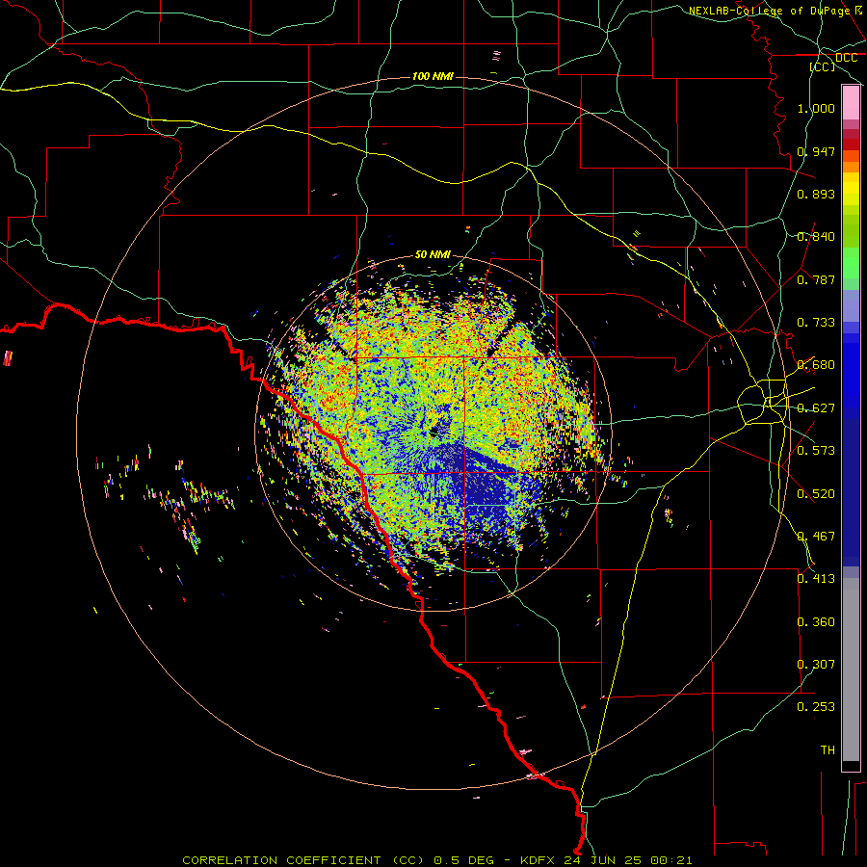
Task: Click the bright green segment of color bar
Action: pos(851,263)
